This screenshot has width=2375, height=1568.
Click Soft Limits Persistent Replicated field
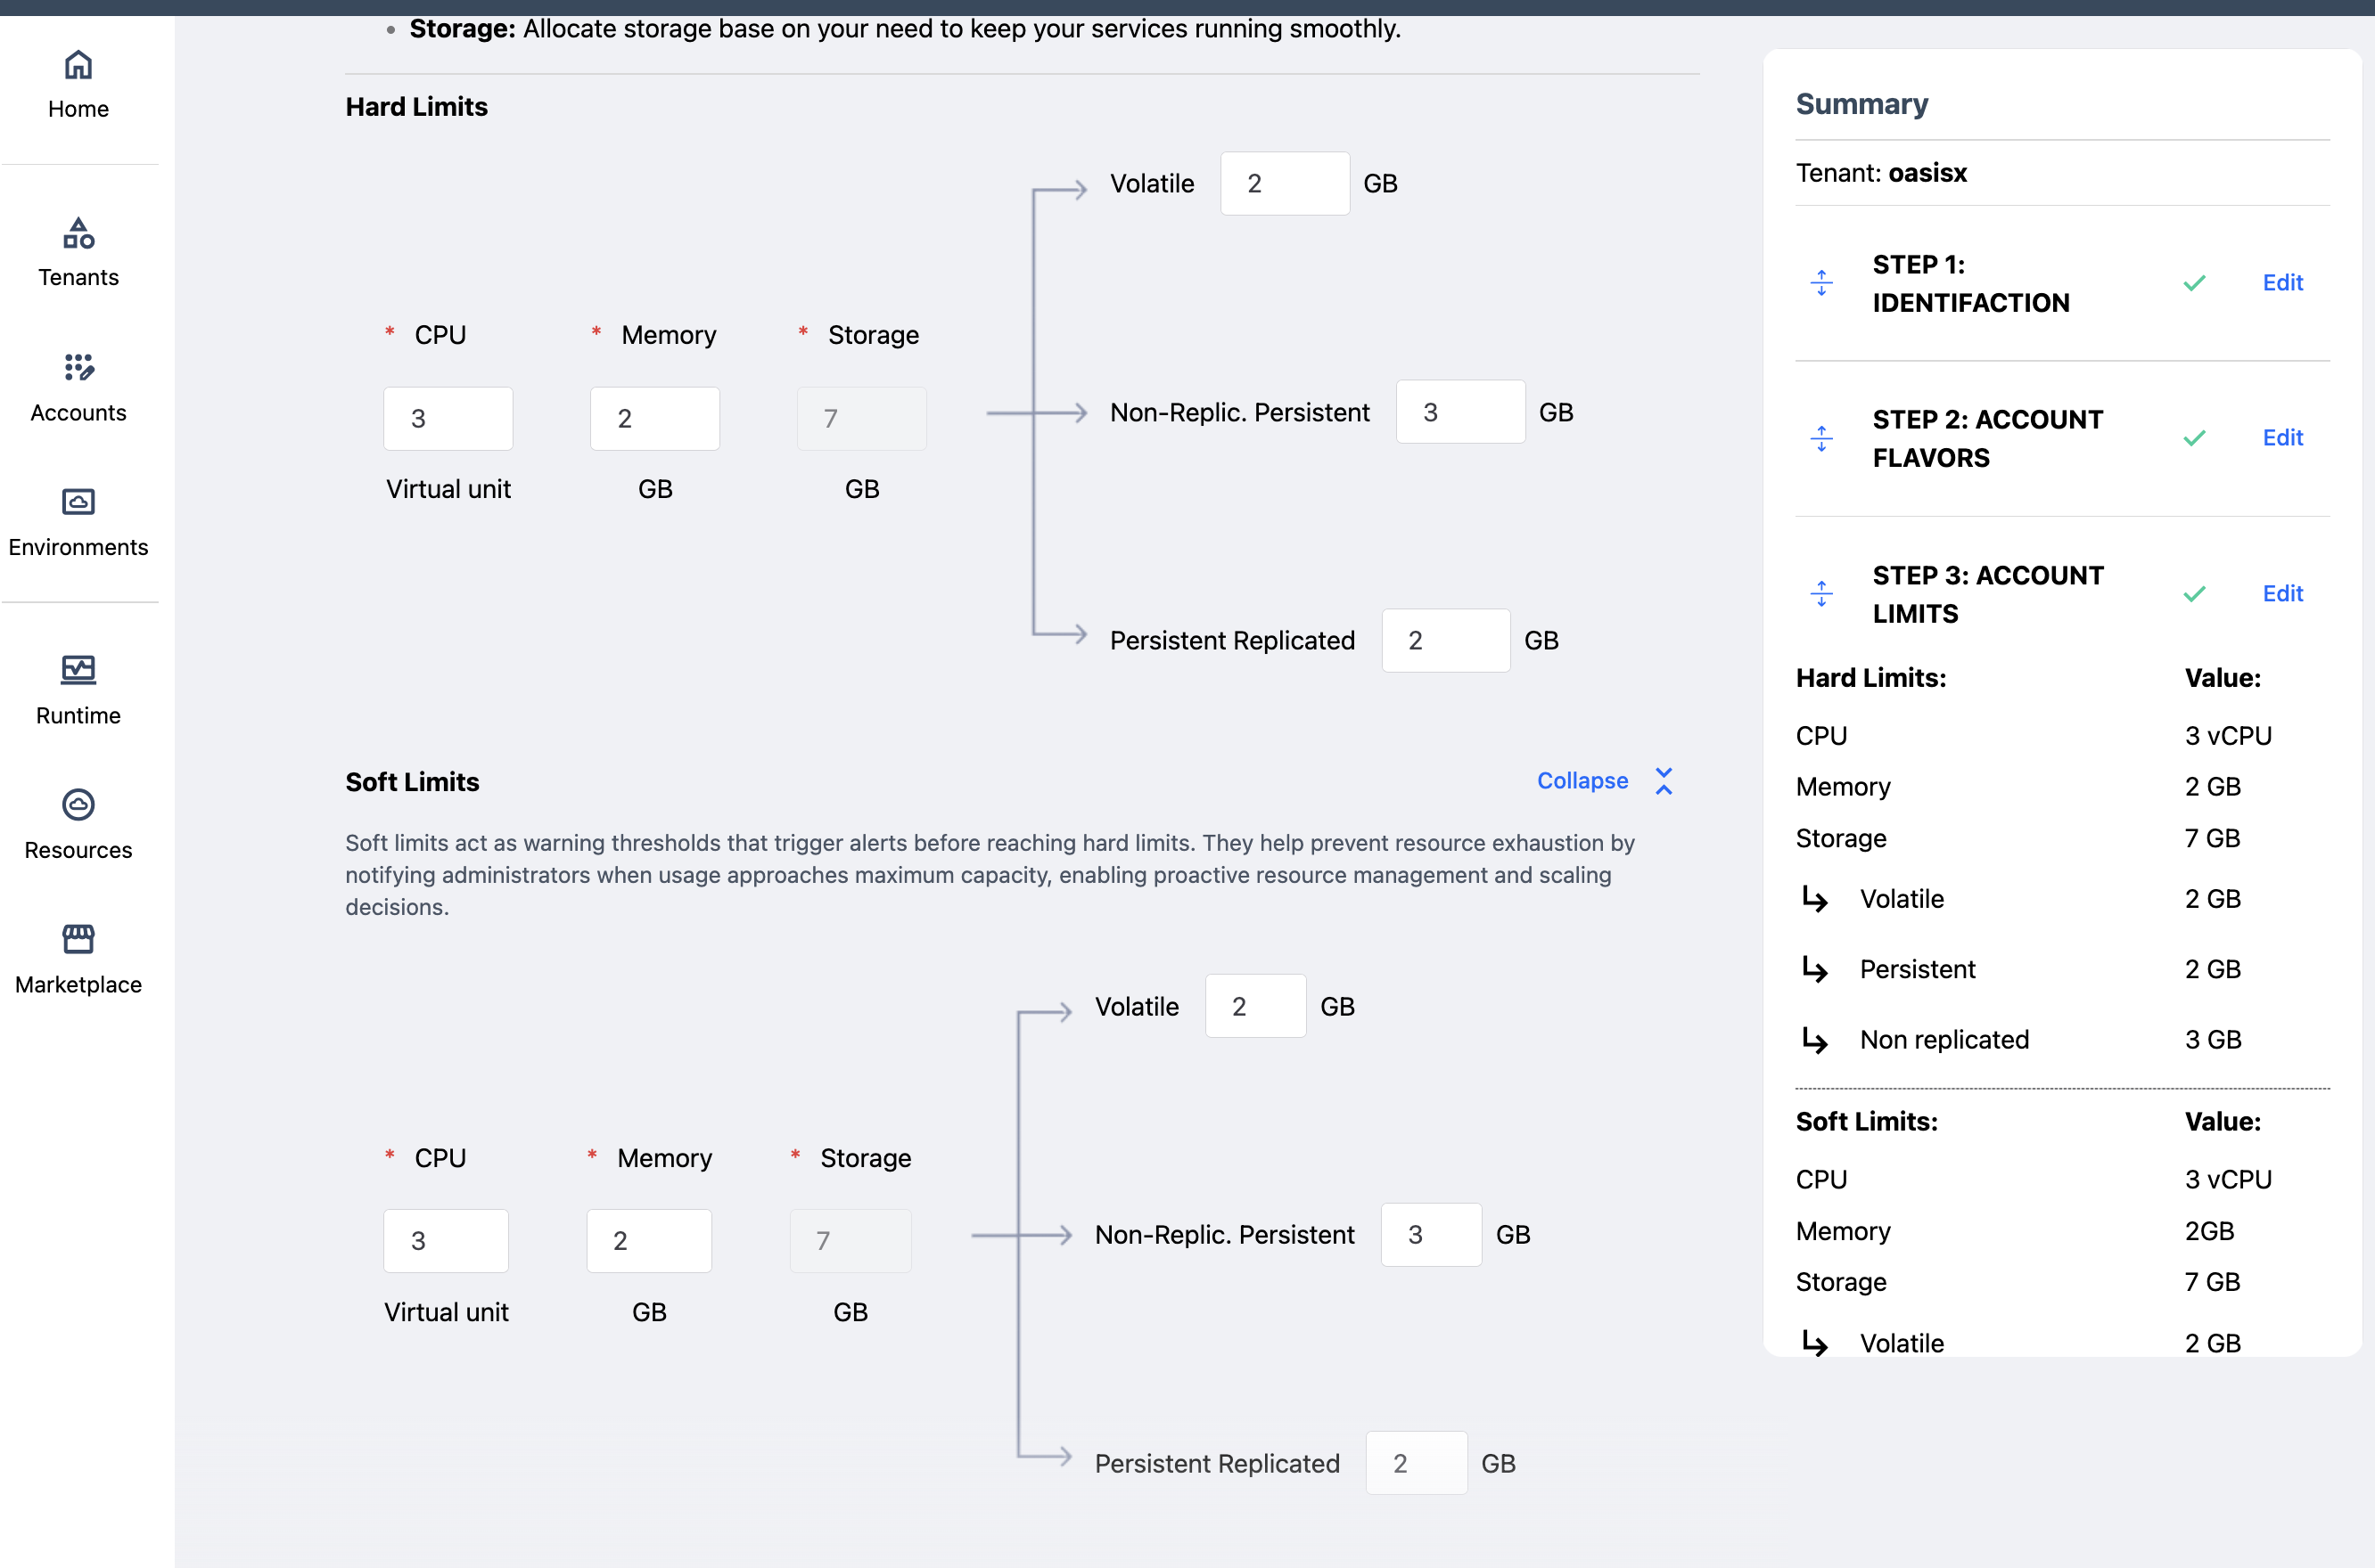[1416, 1463]
